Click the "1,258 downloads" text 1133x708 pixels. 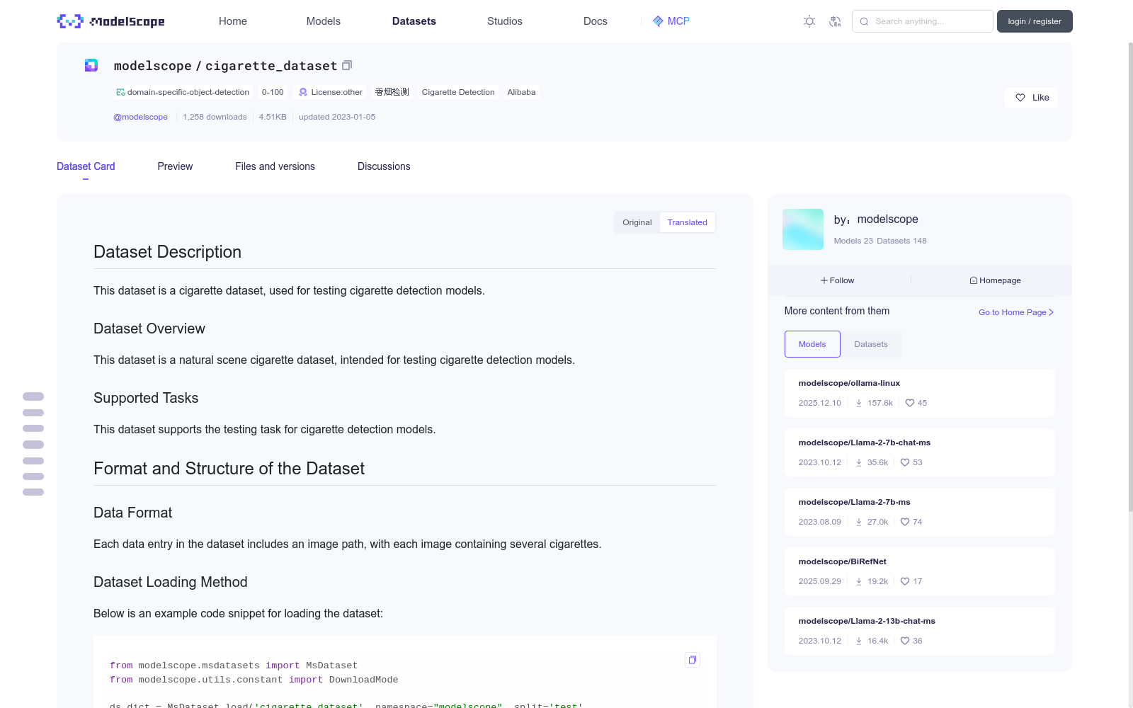tap(215, 117)
